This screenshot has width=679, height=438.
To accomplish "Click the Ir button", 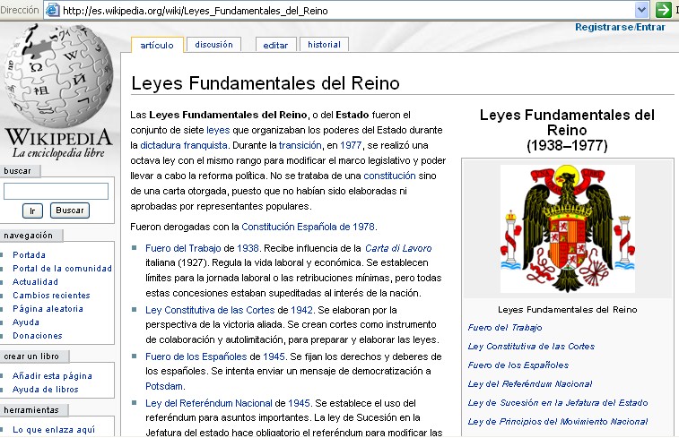I will (32, 210).
